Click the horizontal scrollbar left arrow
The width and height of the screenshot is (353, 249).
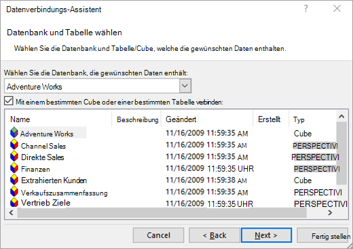[x=11, y=212]
